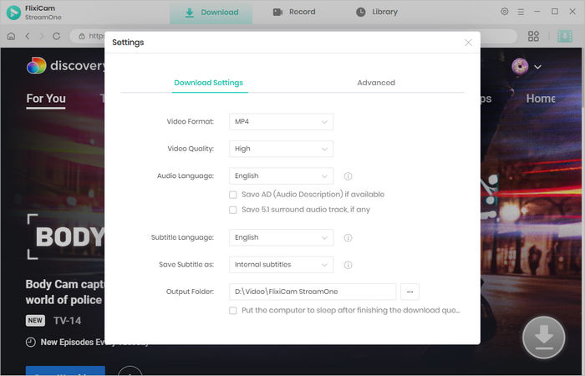Image resolution: width=585 pixels, height=376 pixels.
Task: Click the FlixiCam StreamOne logo icon
Action: (x=14, y=13)
